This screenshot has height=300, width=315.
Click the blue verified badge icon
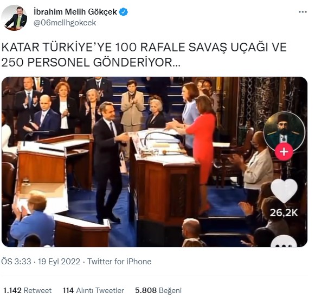tap(124, 12)
